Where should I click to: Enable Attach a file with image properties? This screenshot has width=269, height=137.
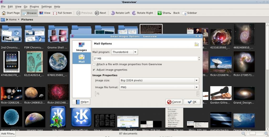point(94,64)
